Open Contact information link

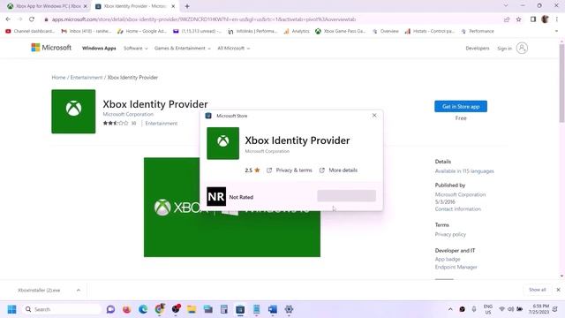pos(458,208)
